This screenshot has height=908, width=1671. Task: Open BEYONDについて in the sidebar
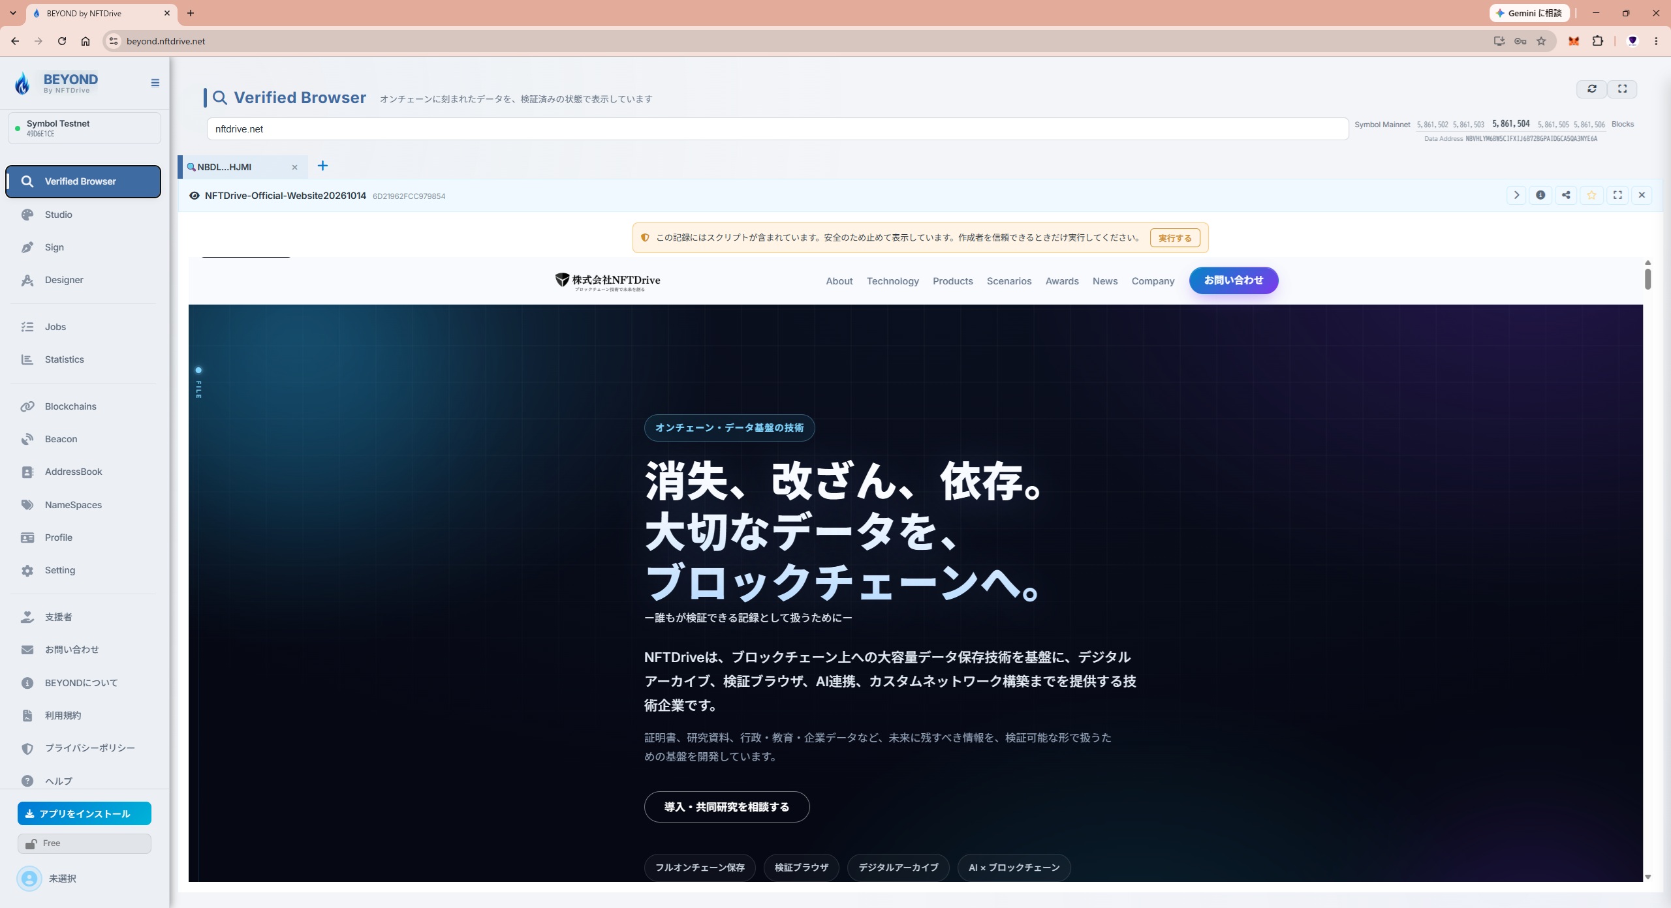(84, 683)
